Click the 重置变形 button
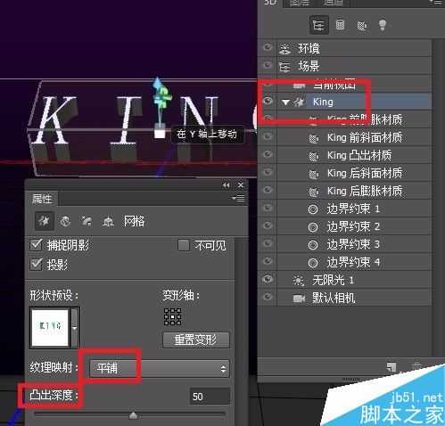Viewport: 445px width, 426px height. pos(196,340)
